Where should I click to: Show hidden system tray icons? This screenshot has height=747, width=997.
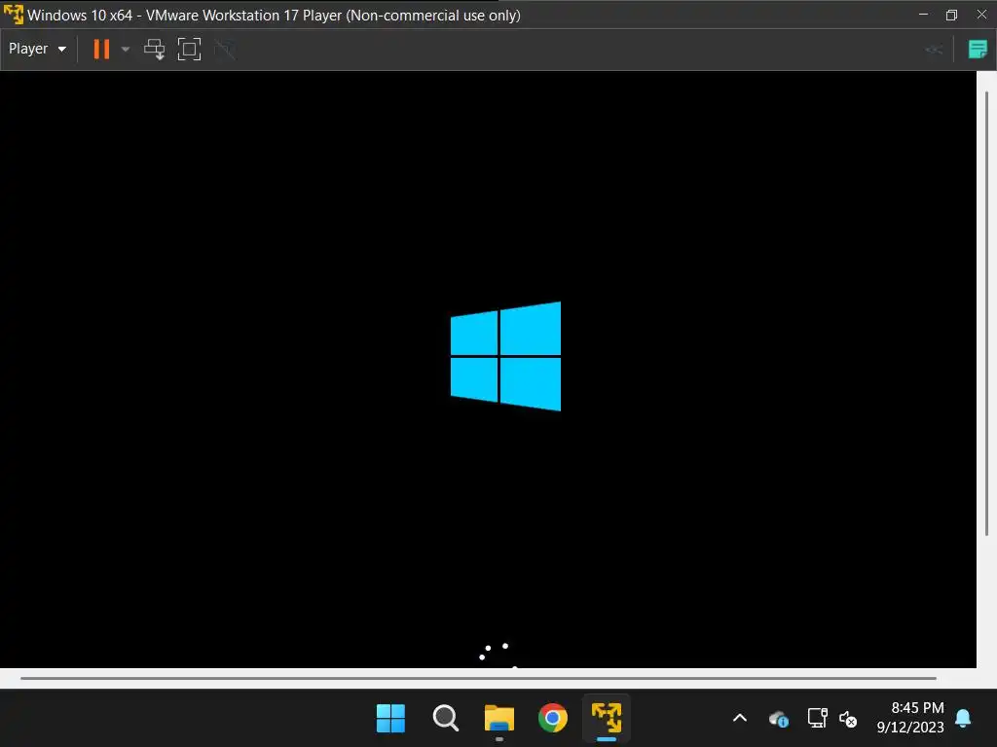click(740, 719)
